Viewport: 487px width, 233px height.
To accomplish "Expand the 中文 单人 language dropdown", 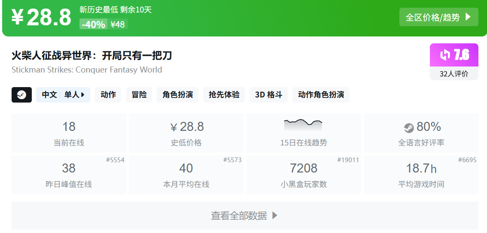I will (x=63, y=95).
